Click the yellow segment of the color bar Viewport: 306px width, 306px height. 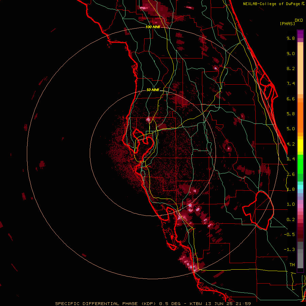pyautogui.click(x=300, y=146)
